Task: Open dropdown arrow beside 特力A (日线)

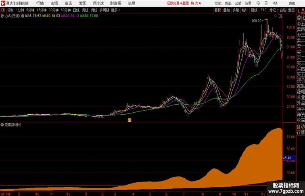Action: (23, 16)
